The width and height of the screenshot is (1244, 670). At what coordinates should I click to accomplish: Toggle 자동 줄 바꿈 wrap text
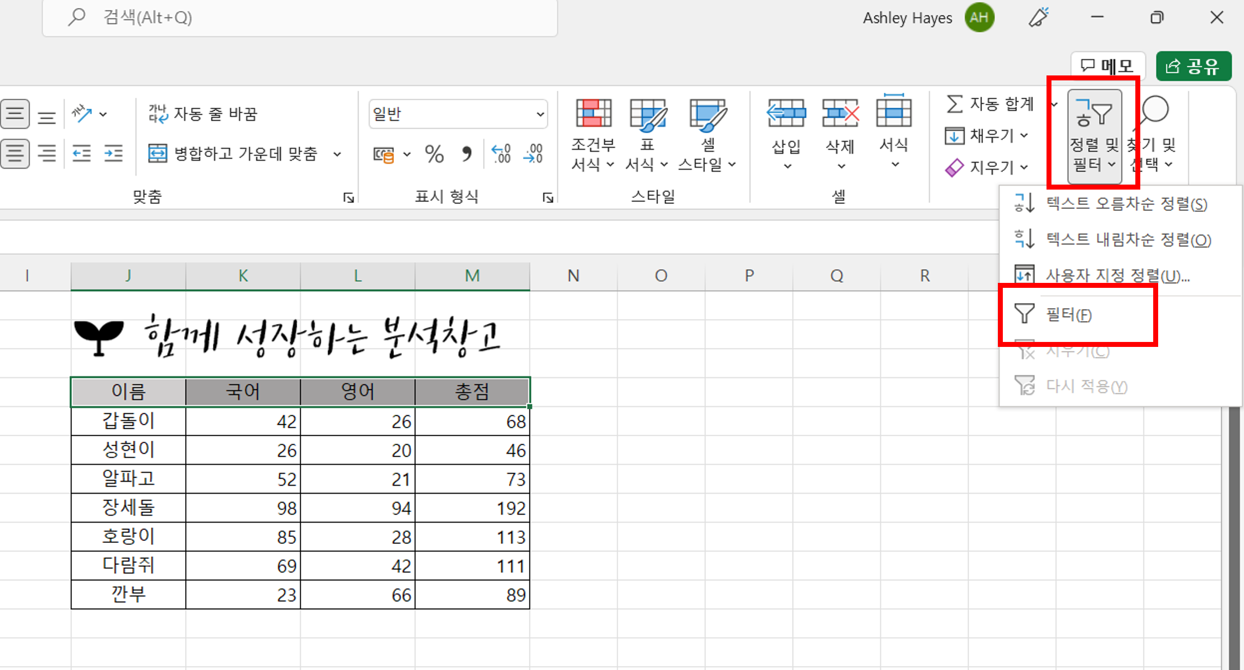(x=203, y=114)
